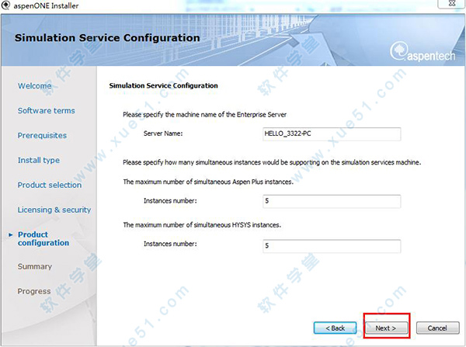This screenshot has width=466, height=347.
Task: Click the aspentech logo in the banner
Action: coord(423,52)
